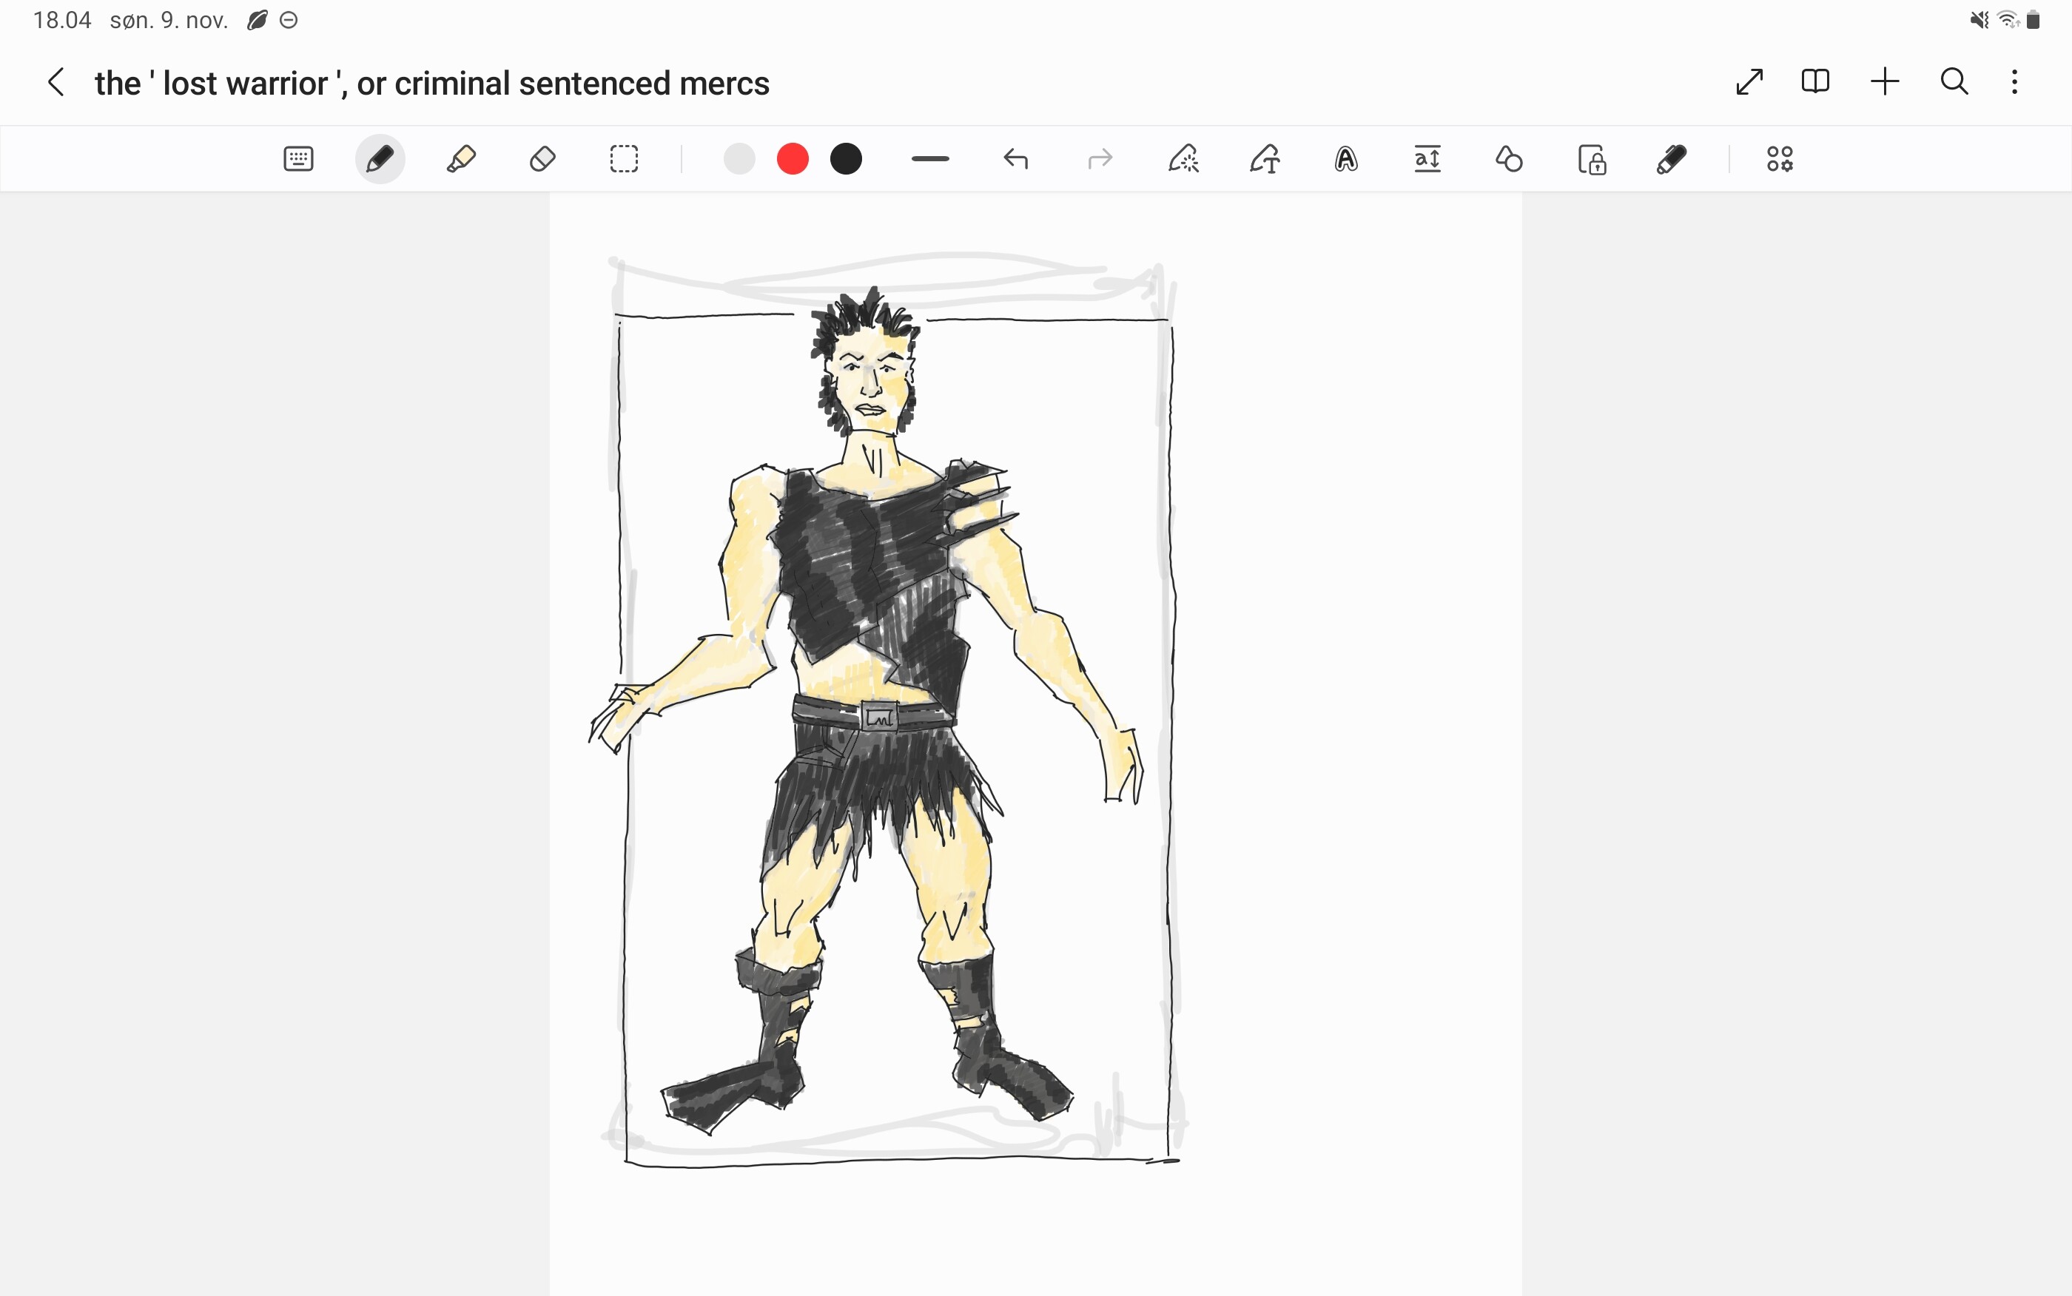
Task: Open the shapes auto-fix tool
Action: point(1509,160)
